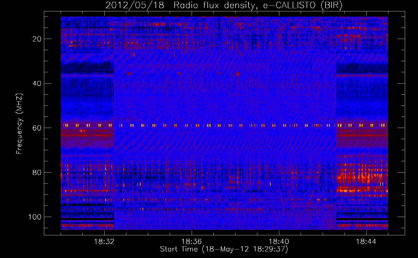Click the '18:32' time tick label
The height and width of the screenshot is (258, 418).
tap(104, 242)
